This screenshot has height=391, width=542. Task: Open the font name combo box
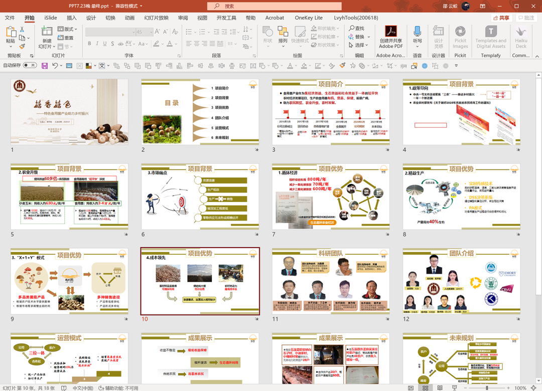[110, 32]
